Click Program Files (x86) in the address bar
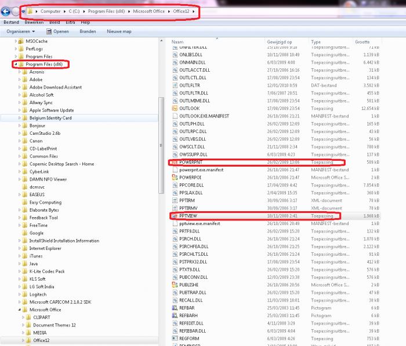 click(106, 12)
